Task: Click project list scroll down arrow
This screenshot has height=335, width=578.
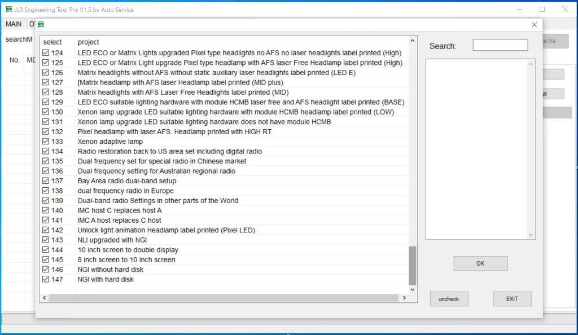Action: [413, 289]
